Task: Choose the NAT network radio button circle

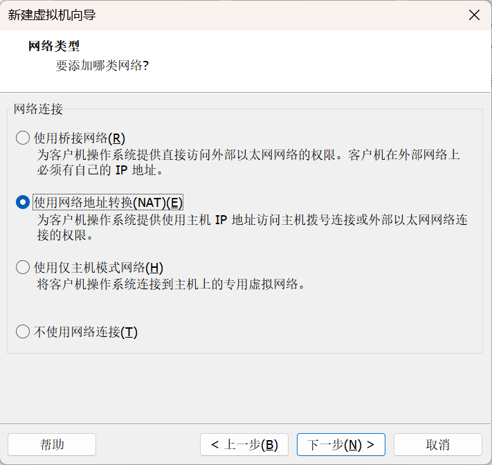Action: pos(23,202)
